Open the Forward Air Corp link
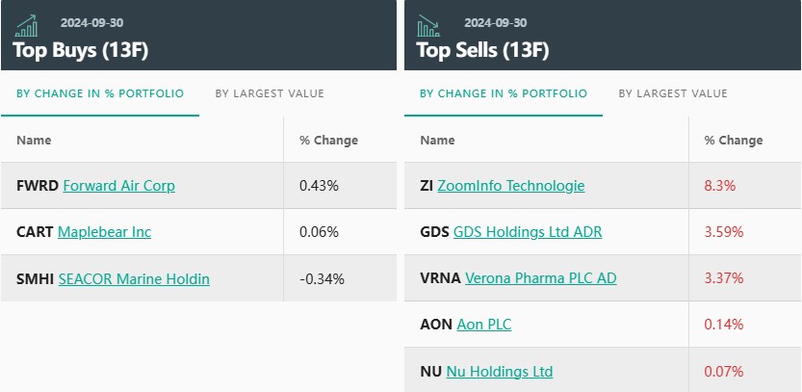This screenshot has width=802, height=392. click(x=118, y=185)
